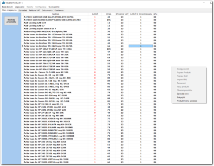Choose Remanent from the context menu
The width and height of the screenshot is (214, 166).
[189, 83]
